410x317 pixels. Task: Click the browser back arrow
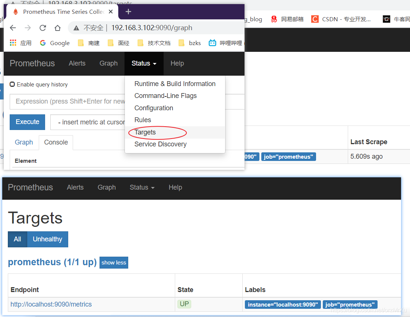click(13, 28)
